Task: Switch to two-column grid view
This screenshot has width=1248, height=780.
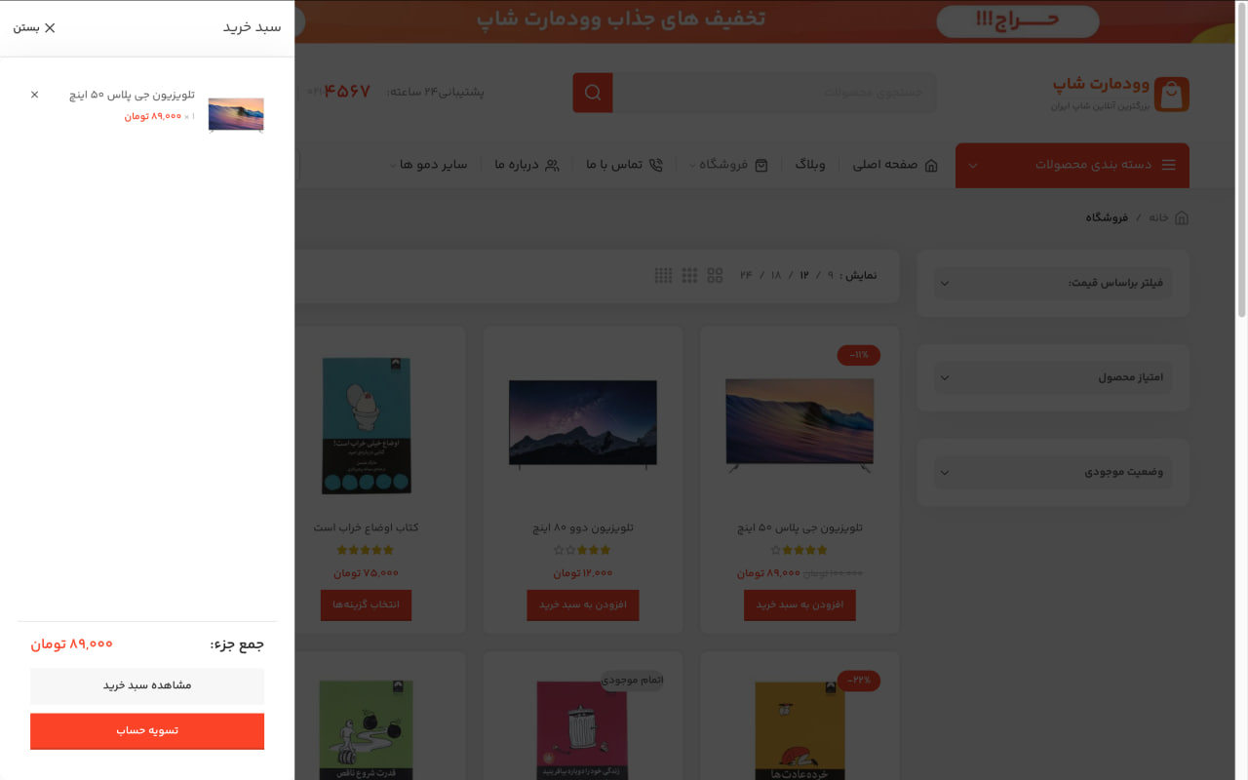Action: click(715, 276)
